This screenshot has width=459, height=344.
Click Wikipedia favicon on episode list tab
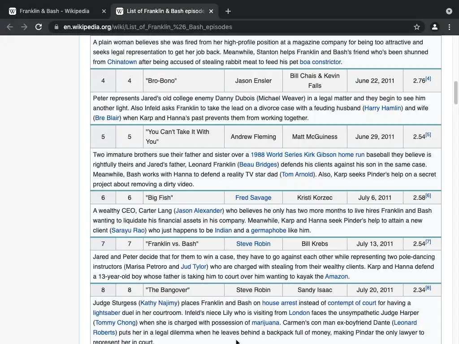pos(119,11)
